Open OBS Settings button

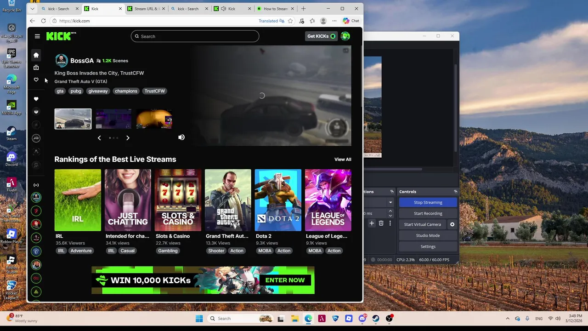tap(428, 247)
